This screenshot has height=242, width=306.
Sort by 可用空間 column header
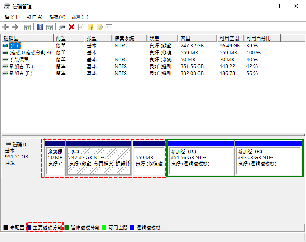pos(231,39)
